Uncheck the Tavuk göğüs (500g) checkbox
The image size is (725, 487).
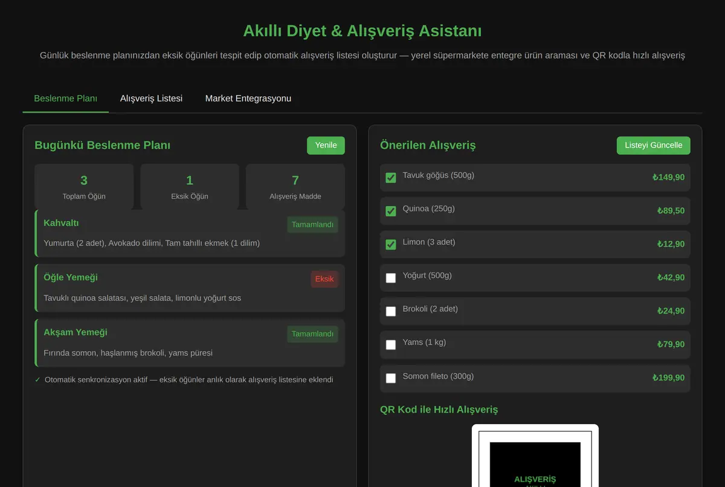click(391, 178)
